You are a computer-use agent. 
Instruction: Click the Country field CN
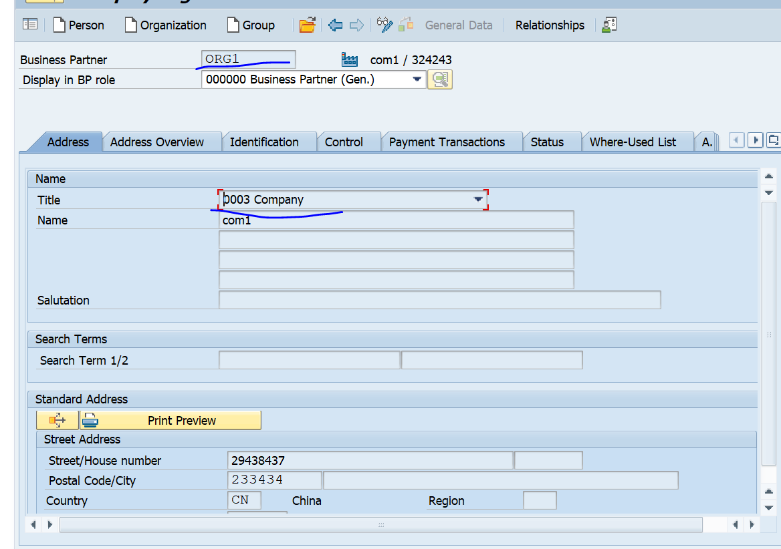pyautogui.click(x=244, y=500)
